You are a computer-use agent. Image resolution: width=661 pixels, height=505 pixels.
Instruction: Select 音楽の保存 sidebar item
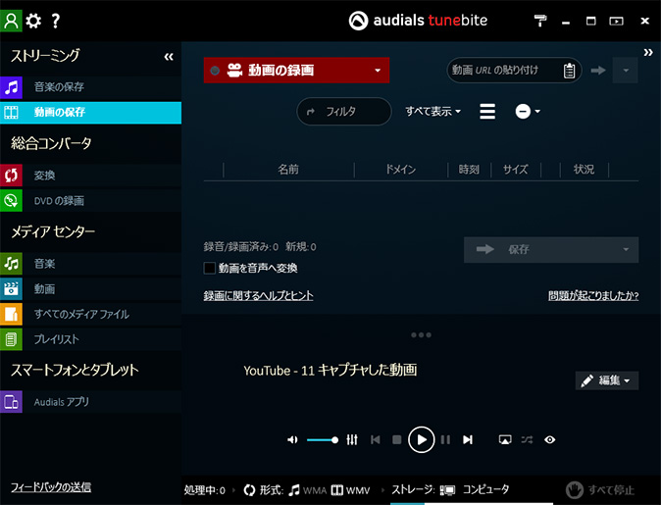[x=90, y=87]
